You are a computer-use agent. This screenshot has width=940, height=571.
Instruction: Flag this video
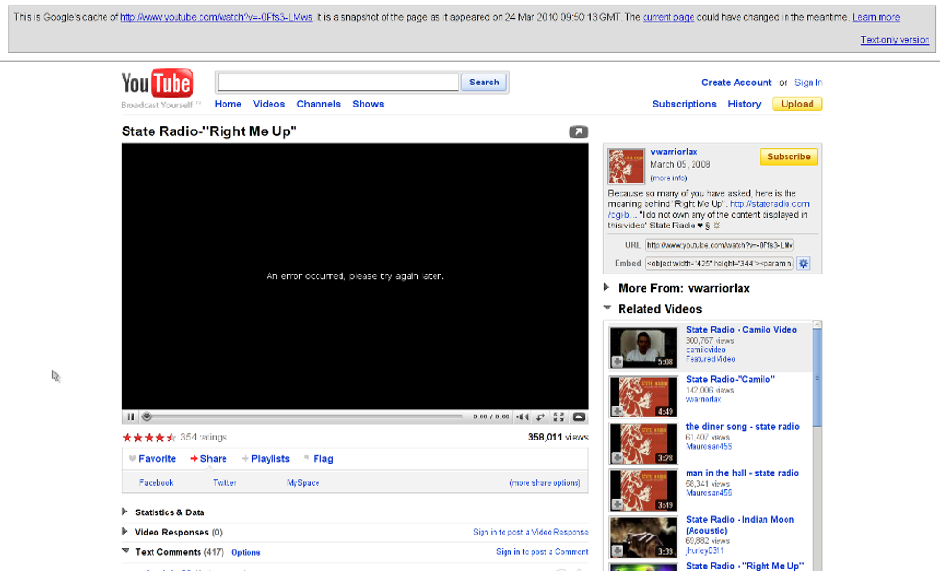[318, 459]
